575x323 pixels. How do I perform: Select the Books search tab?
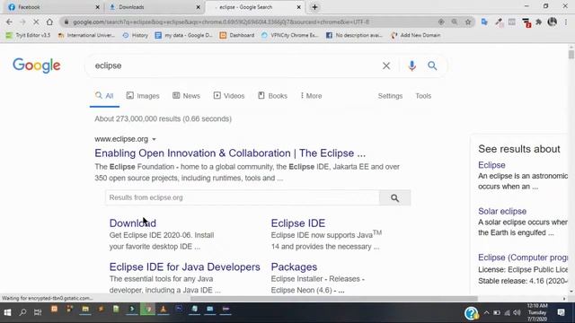click(x=272, y=96)
